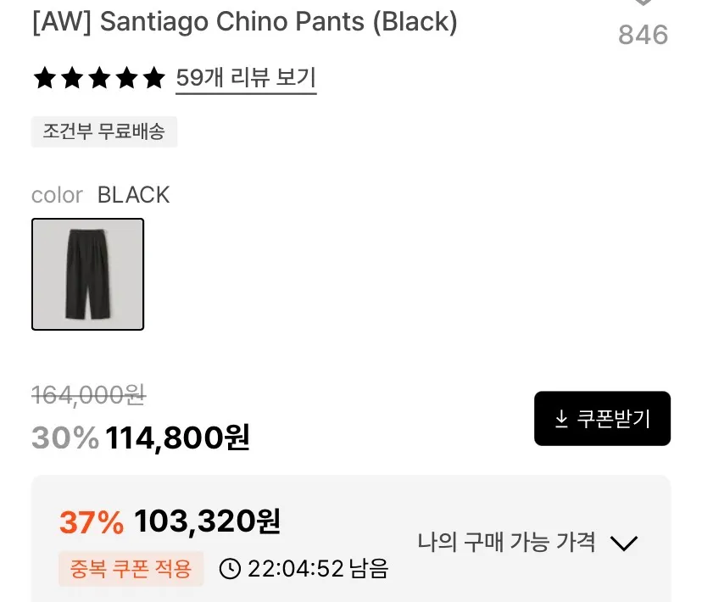Click the 846 likes count
Screen dimensions: 702x602
point(643,35)
